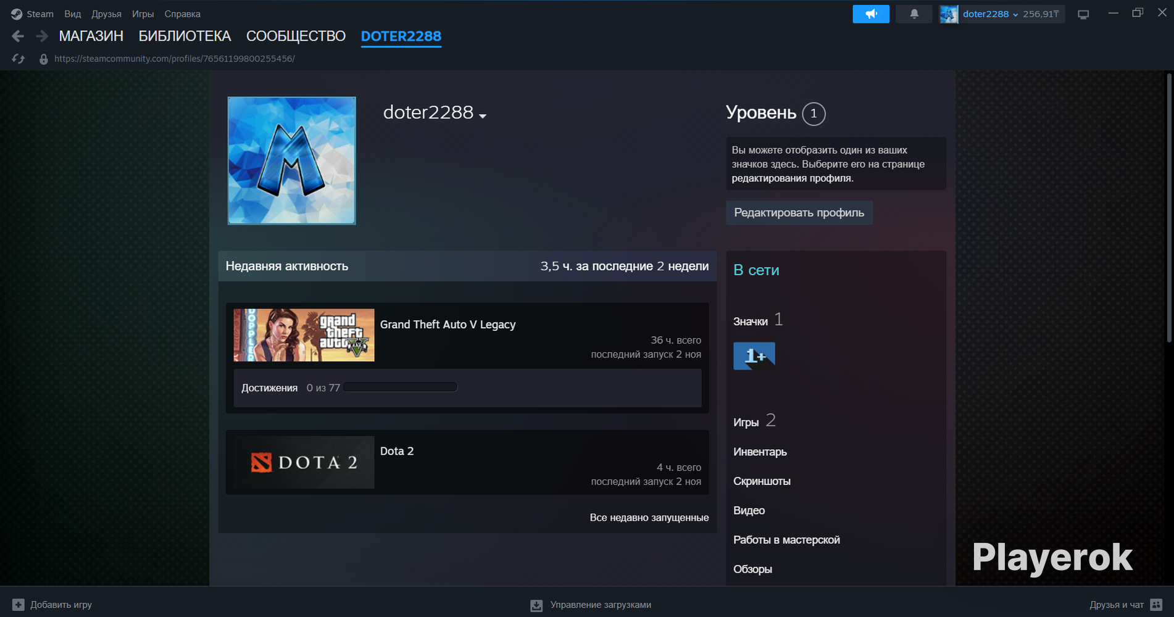The width and height of the screenshot is (1174, 617).
Task: Switch to the МАГАЗИН tab
Action: click(x=91, y=36)
